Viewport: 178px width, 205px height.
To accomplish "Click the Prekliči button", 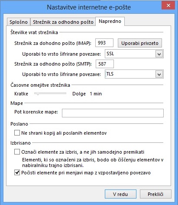I will (155, 194).
